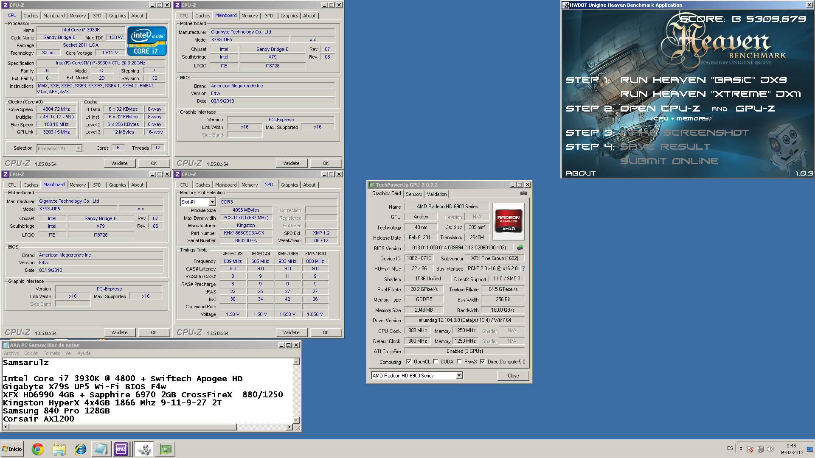815x458 pixels.
Task: Toggle the DirectCompute 5.0 checkbox
Action: (x=483, y=362)
